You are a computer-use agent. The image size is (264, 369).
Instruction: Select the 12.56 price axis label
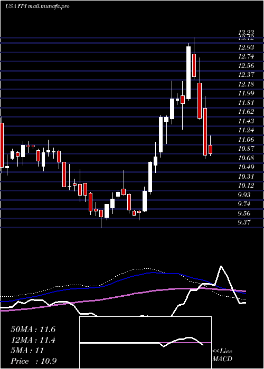[247, 66]
